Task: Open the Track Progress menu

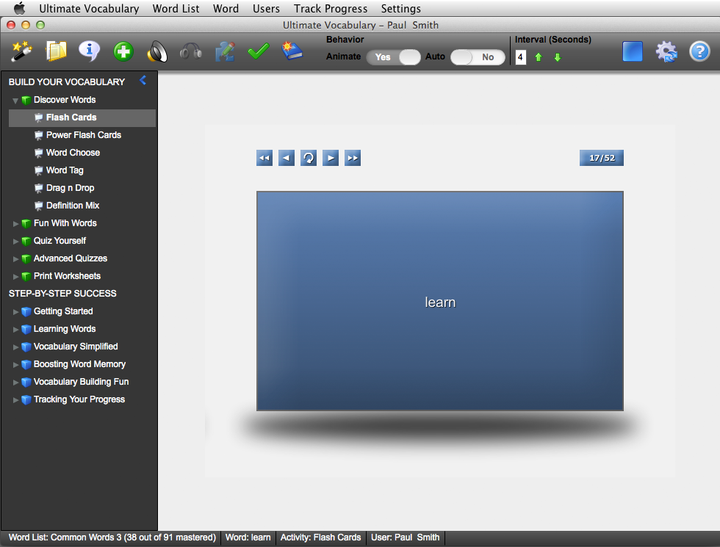Action: click(330, 9)
